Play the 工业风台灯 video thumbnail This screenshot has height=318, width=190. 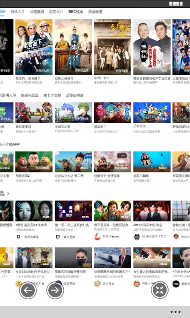[73, 211]
